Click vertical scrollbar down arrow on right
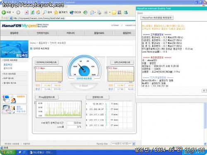 [x=205, y=144]
